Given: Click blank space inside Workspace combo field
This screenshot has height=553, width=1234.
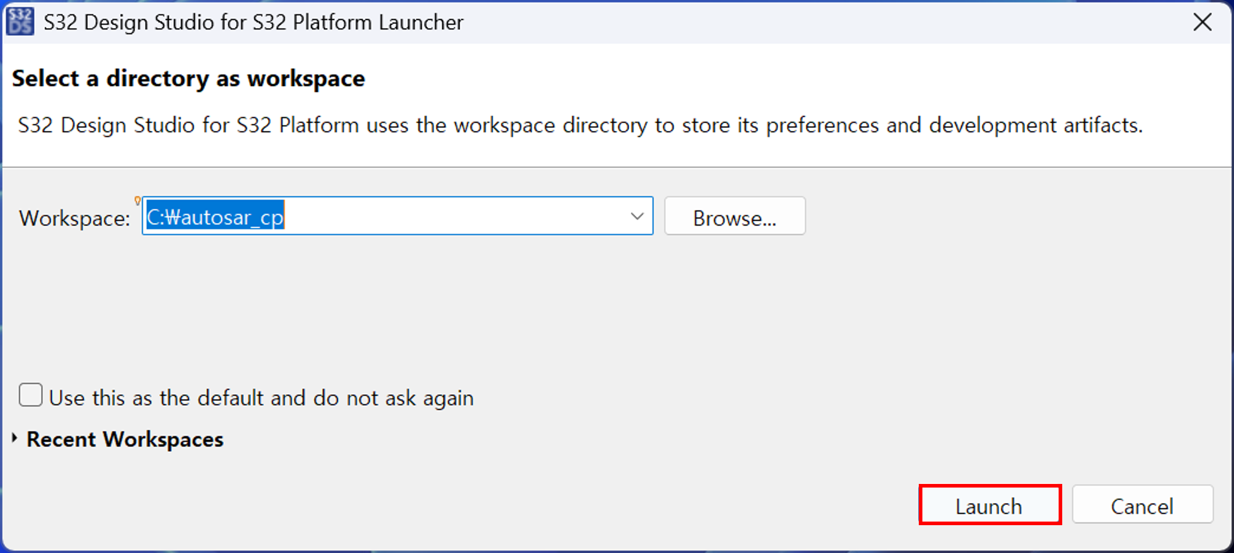Looking at the screenshot, I should (454, 216).
